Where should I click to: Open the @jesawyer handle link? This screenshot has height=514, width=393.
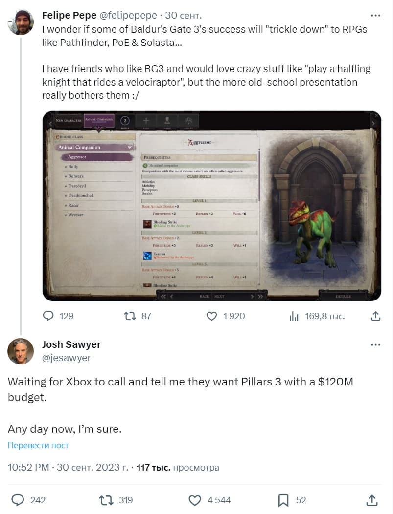point(66,358)
